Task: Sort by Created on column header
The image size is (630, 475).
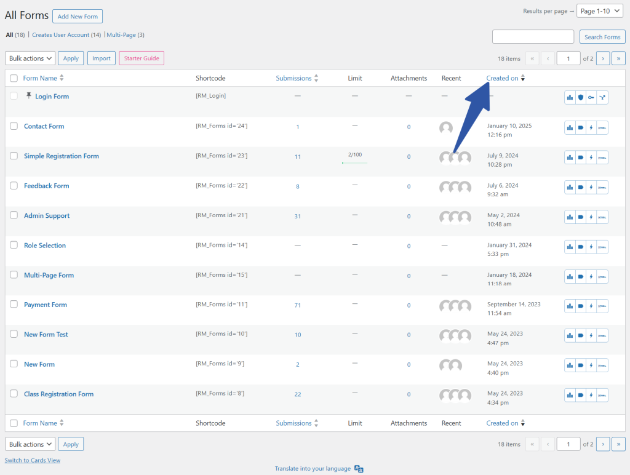Action: tap(502, 78)
